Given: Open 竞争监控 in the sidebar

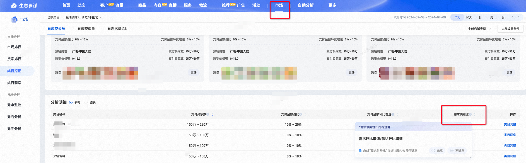Looking at the screenshot, I should point(14,105).
